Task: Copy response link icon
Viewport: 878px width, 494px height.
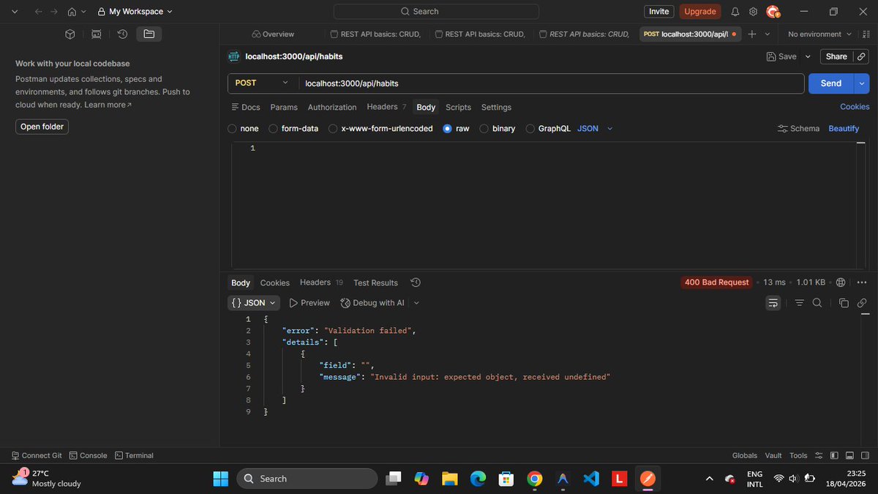Action: coord(862,303)
